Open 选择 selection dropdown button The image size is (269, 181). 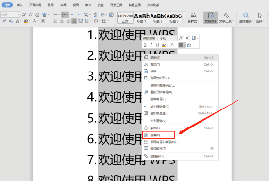pyautogui.click(x=260, y=18)
